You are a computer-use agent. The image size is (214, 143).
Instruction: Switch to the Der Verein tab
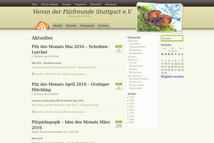click(x=103, y=26)
